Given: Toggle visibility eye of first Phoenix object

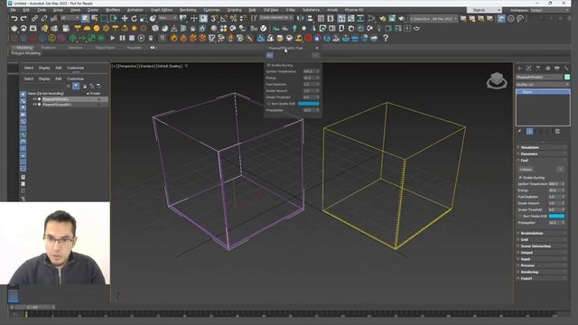Looking at the screenshot, I should [x=34, y=99].
